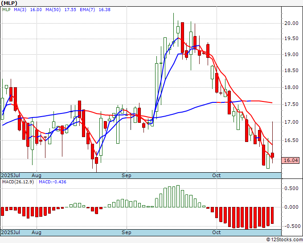Image resolution: width=303 pixels, height=243 pixels.
Task: Click the 19.50 price axis label
Action: coord(291,39)
